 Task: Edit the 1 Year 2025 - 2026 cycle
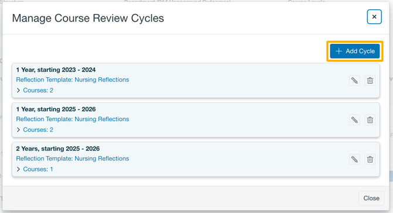coord(354,120)
